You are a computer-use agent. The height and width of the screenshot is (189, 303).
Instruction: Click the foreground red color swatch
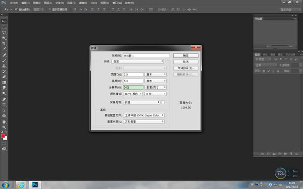coord(3,136)
